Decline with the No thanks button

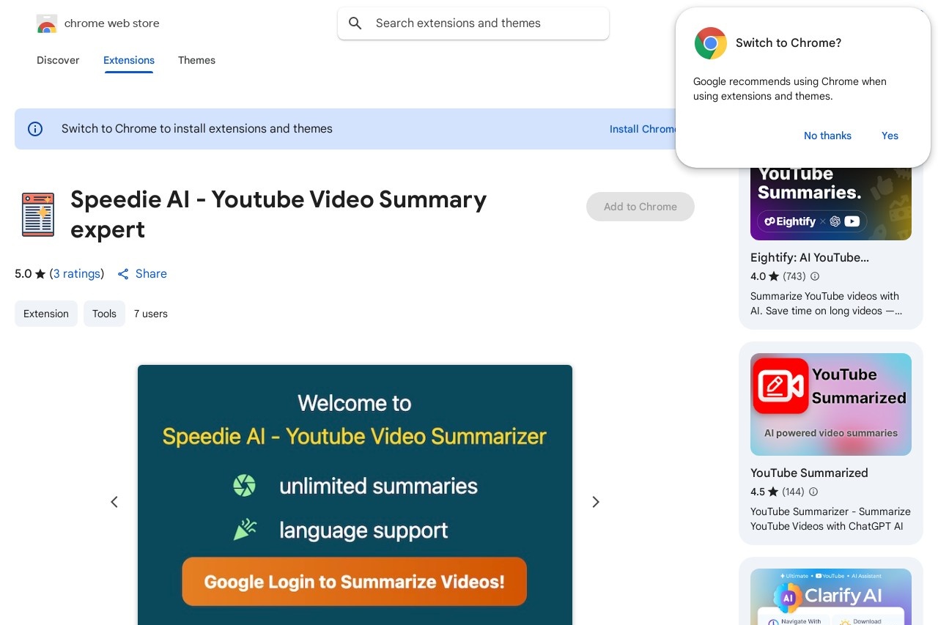coord(827,136)
